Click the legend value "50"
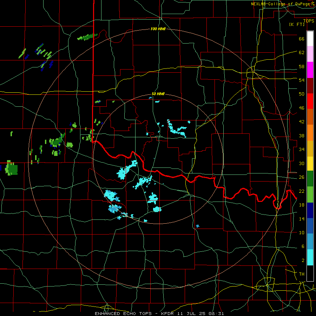This screenshot has height=316, width=316. click(x=302, y=94)
